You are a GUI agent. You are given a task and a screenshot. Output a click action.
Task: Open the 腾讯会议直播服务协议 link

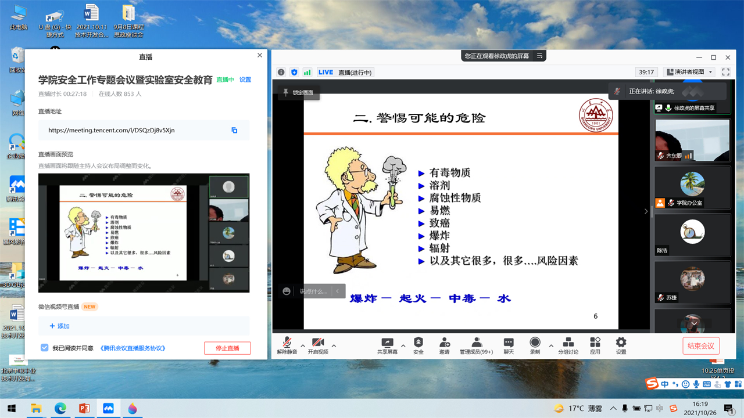pos(133,348)
